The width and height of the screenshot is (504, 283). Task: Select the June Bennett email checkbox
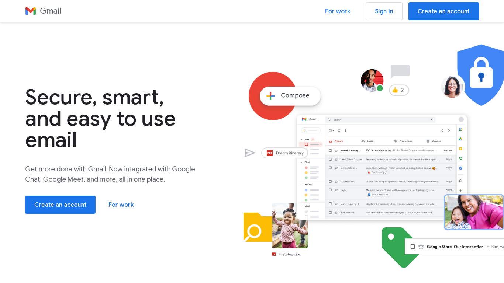coord(330,181)
